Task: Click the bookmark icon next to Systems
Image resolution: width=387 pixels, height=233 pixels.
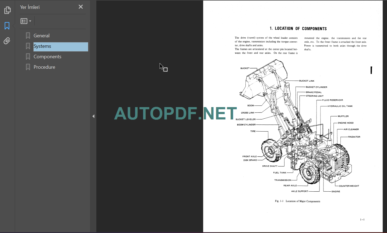Action: 28,46
